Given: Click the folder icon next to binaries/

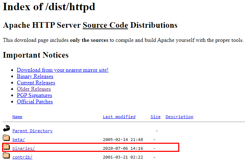Looking at the screenshot, I should (x=6, y=147).
